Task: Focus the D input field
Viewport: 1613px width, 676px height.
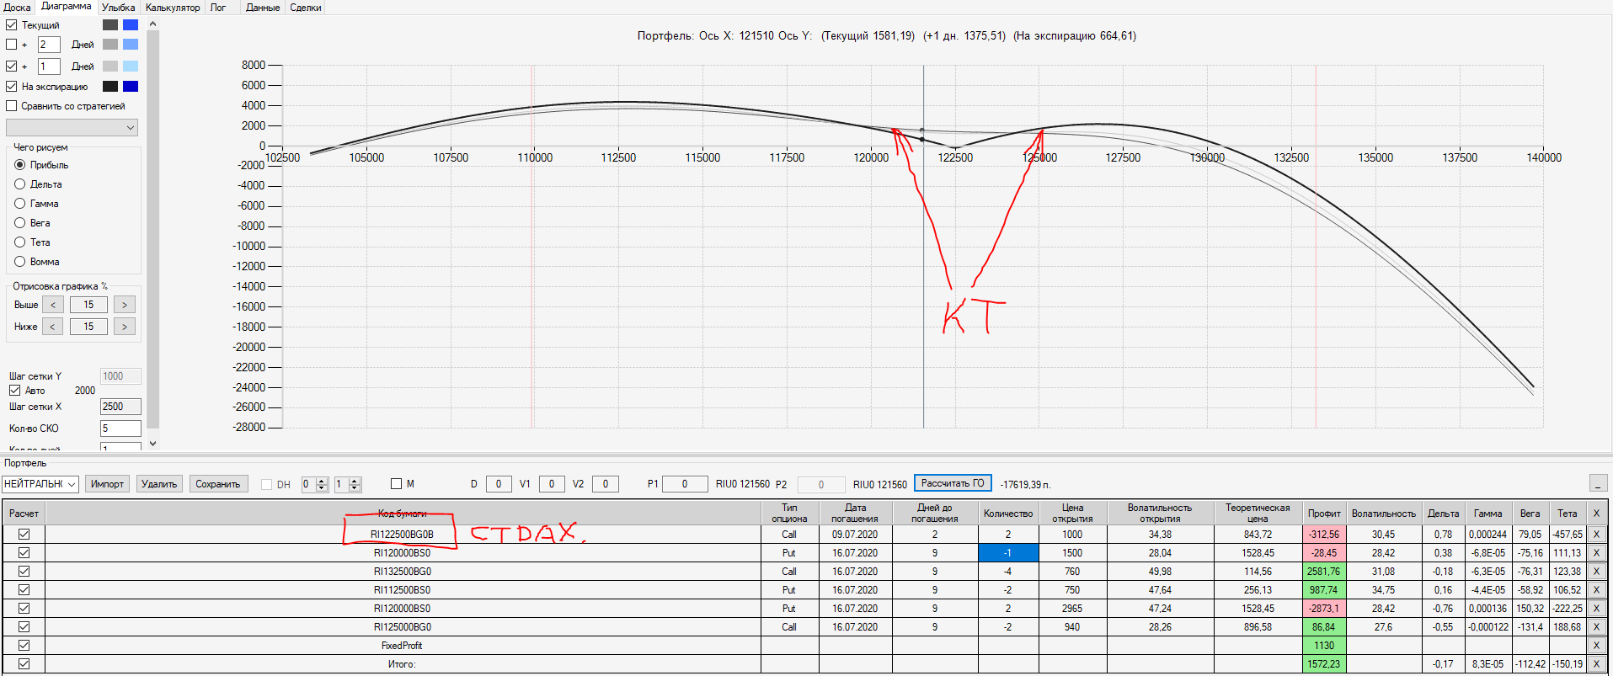Action: point(499,484)
